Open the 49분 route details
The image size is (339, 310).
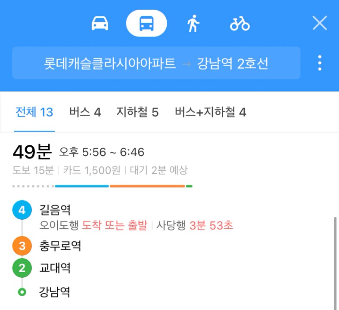32,152
